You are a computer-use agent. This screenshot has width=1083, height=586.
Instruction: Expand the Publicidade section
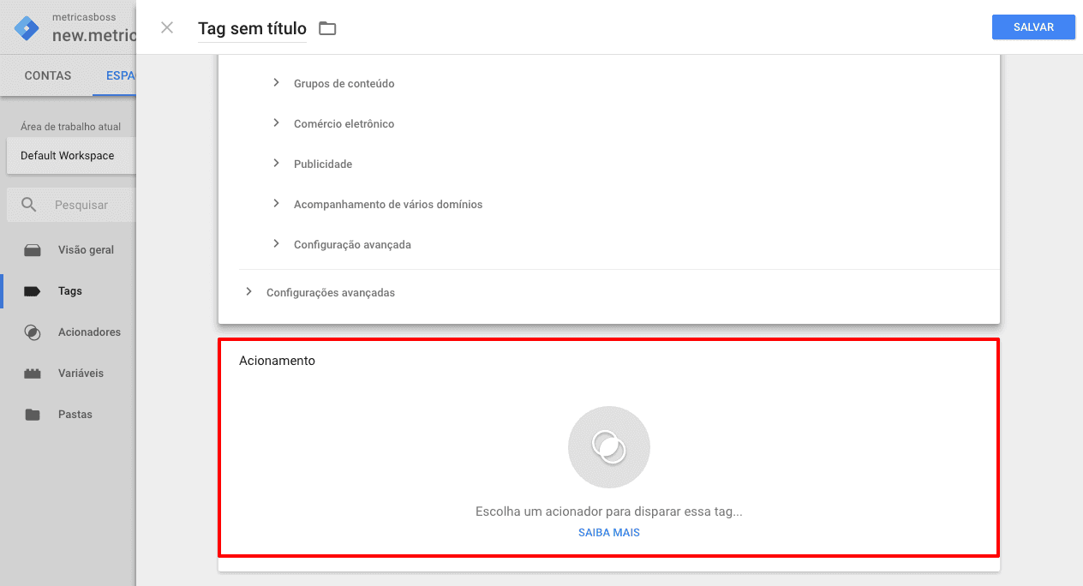point(276,163)
